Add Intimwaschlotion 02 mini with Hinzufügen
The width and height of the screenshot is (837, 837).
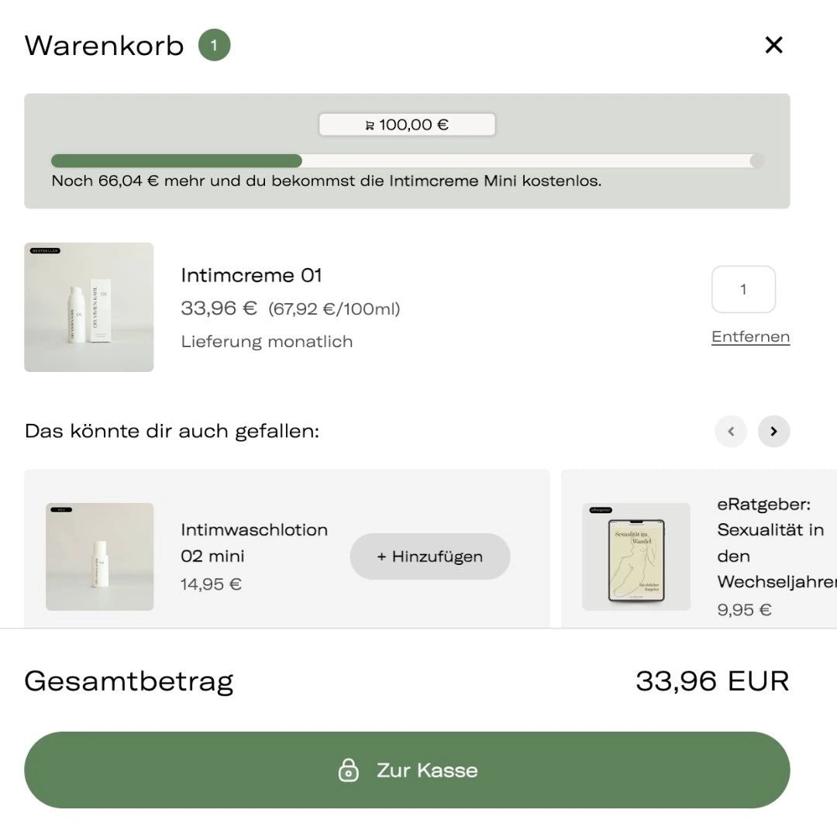(x=429, y=556)
